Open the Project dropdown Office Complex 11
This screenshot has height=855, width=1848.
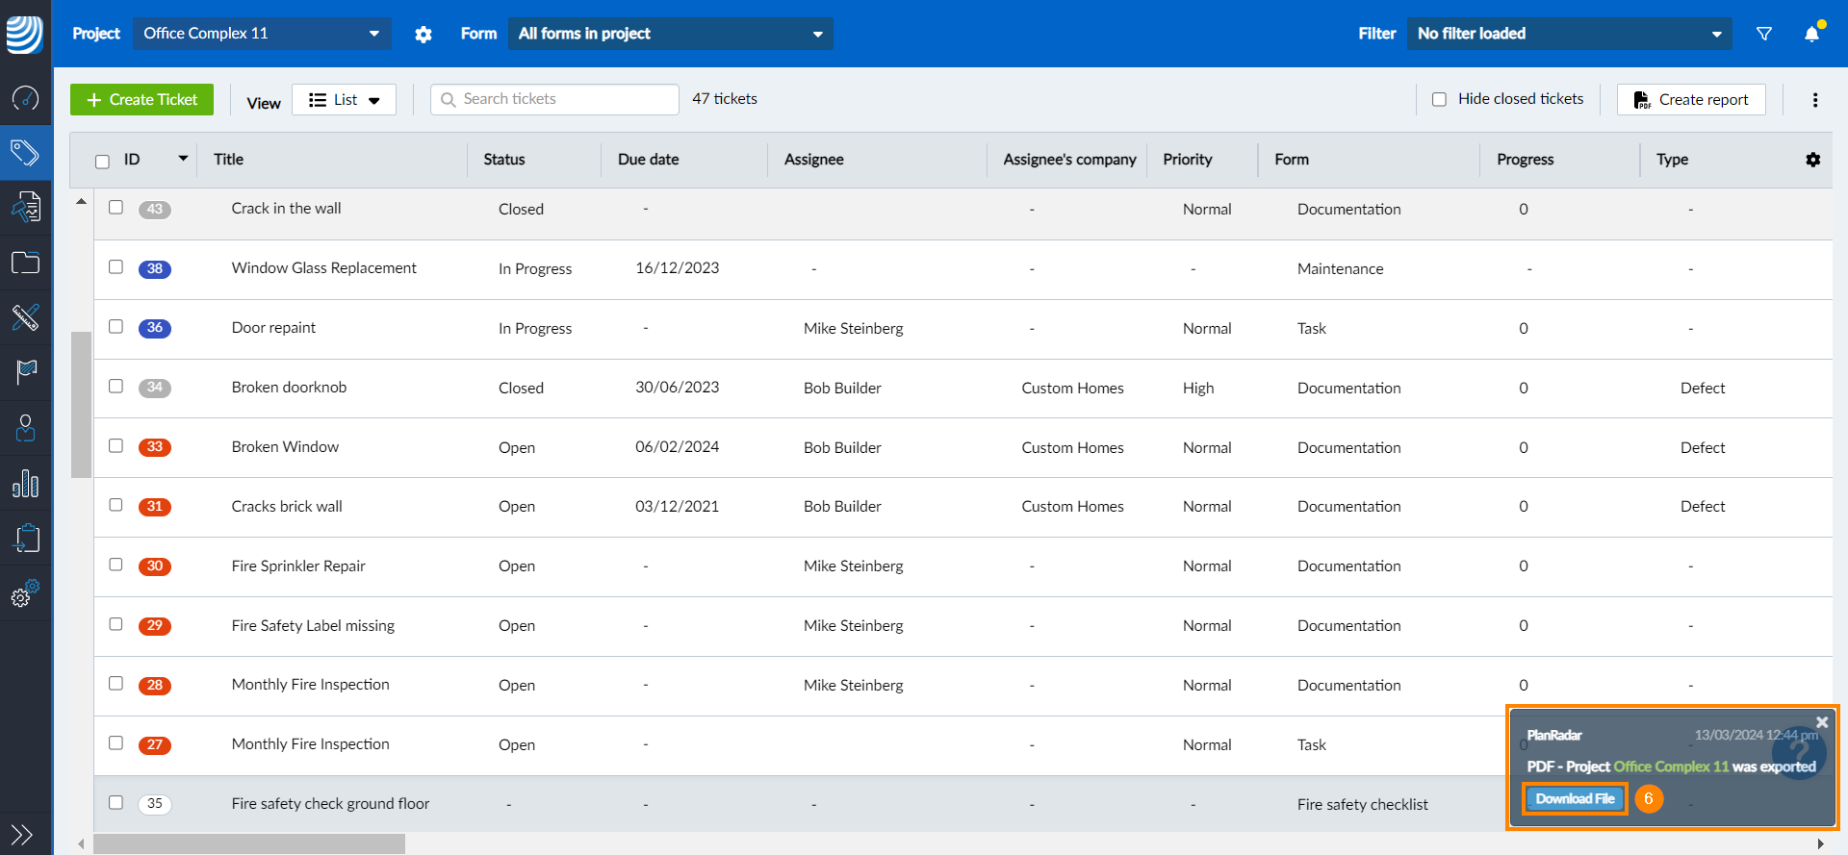pos(262,34)
